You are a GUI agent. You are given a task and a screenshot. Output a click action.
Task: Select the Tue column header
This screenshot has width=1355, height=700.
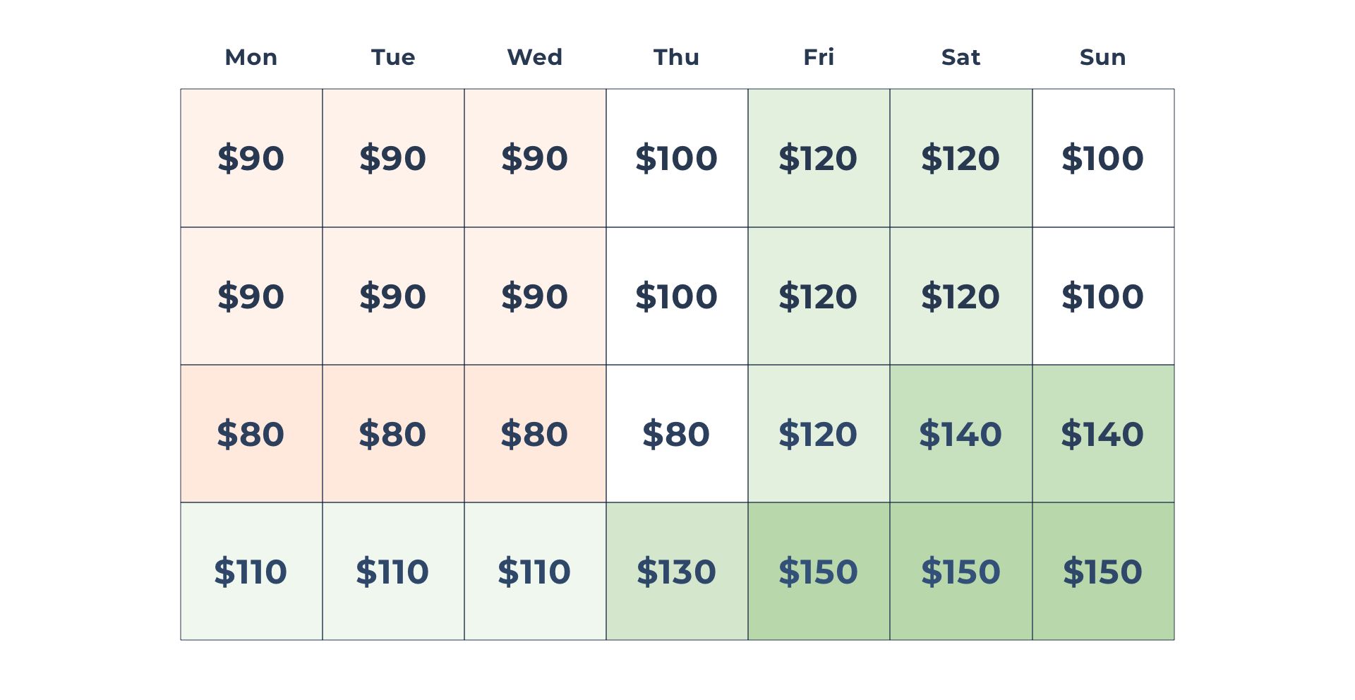[x=393, y=57]
